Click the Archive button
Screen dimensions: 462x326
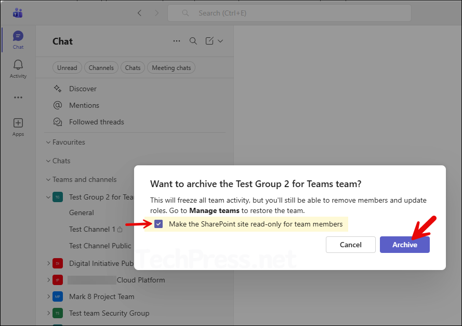pyautogui.click(x=405, y=245)
